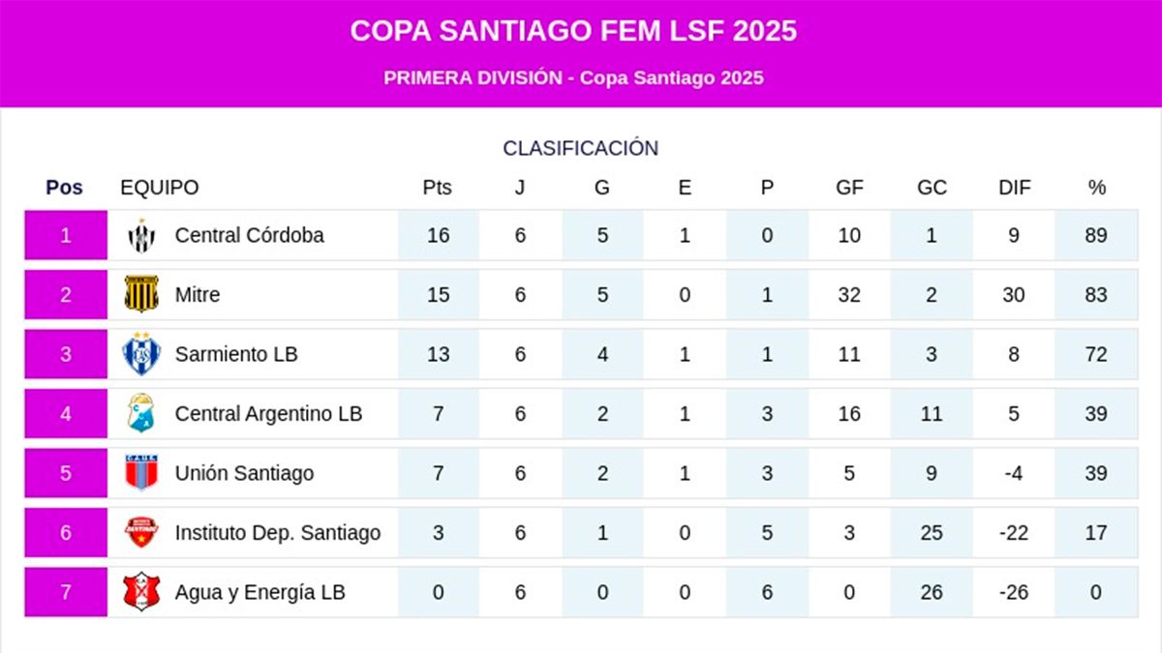Click the Copa Santiago Fem LSF 2025 title
The width and height of the screenshot is (1162, 653).
tap(573, 32)
